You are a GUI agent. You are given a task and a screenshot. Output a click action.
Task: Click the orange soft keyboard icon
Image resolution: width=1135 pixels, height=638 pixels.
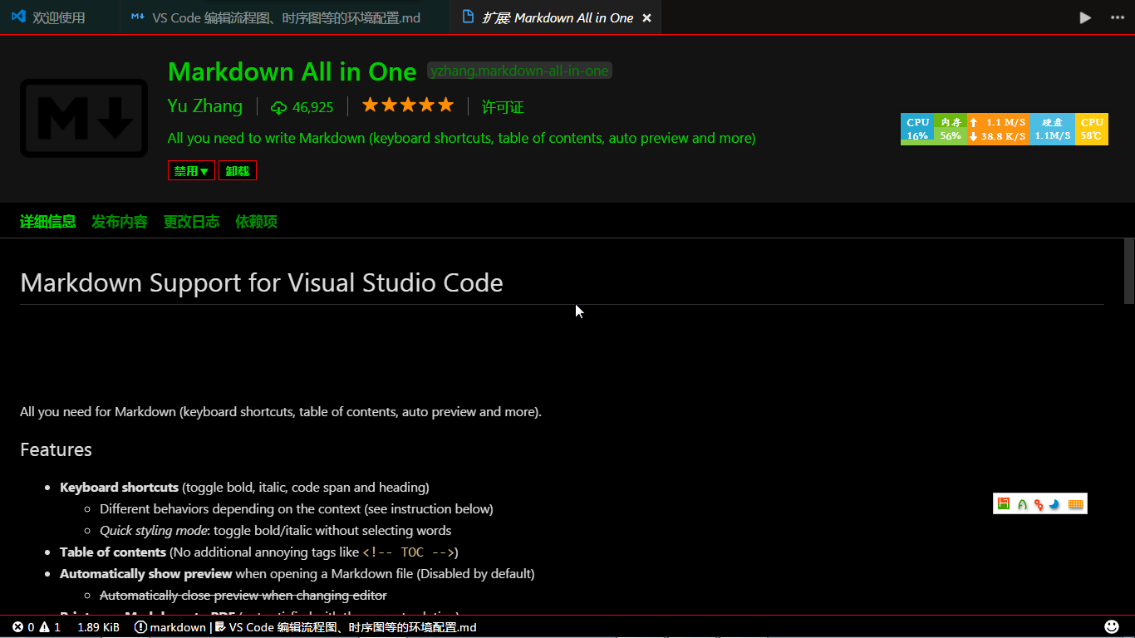click(1076, 504)
